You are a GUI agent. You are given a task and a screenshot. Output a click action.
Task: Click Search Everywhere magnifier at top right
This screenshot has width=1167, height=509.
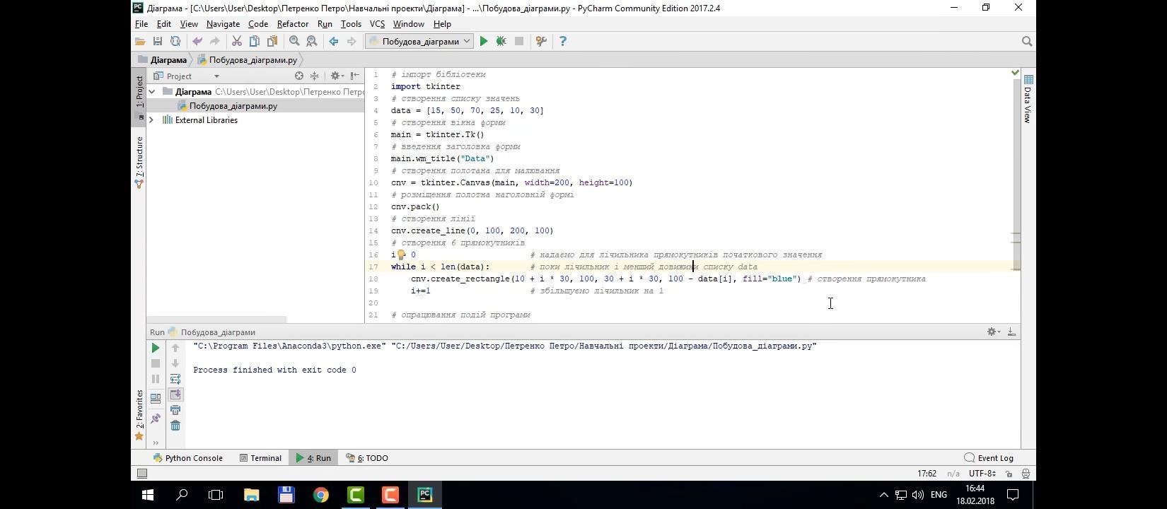(x=1027, y=42)
